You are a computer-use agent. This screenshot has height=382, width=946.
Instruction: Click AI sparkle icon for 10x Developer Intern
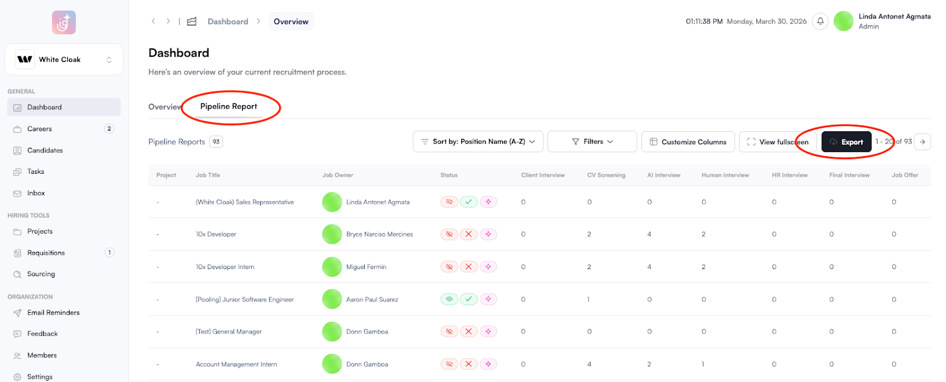pyautogui.click(x=488, y=267)
